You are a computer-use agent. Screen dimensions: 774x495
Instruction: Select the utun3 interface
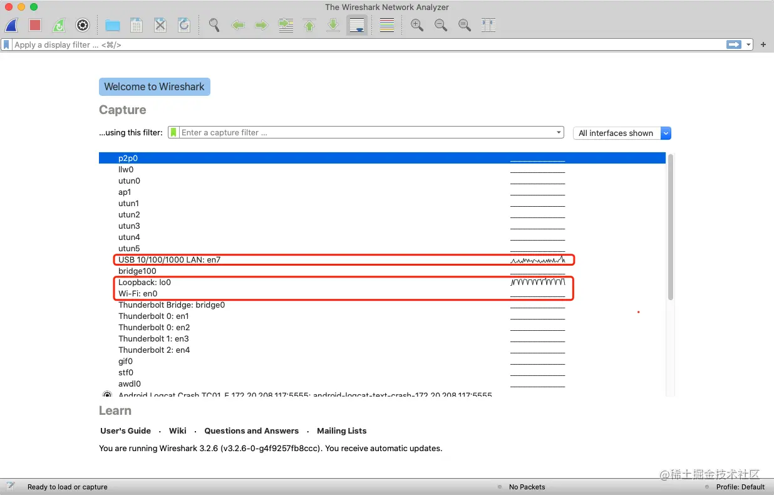(x=382, y=226)
